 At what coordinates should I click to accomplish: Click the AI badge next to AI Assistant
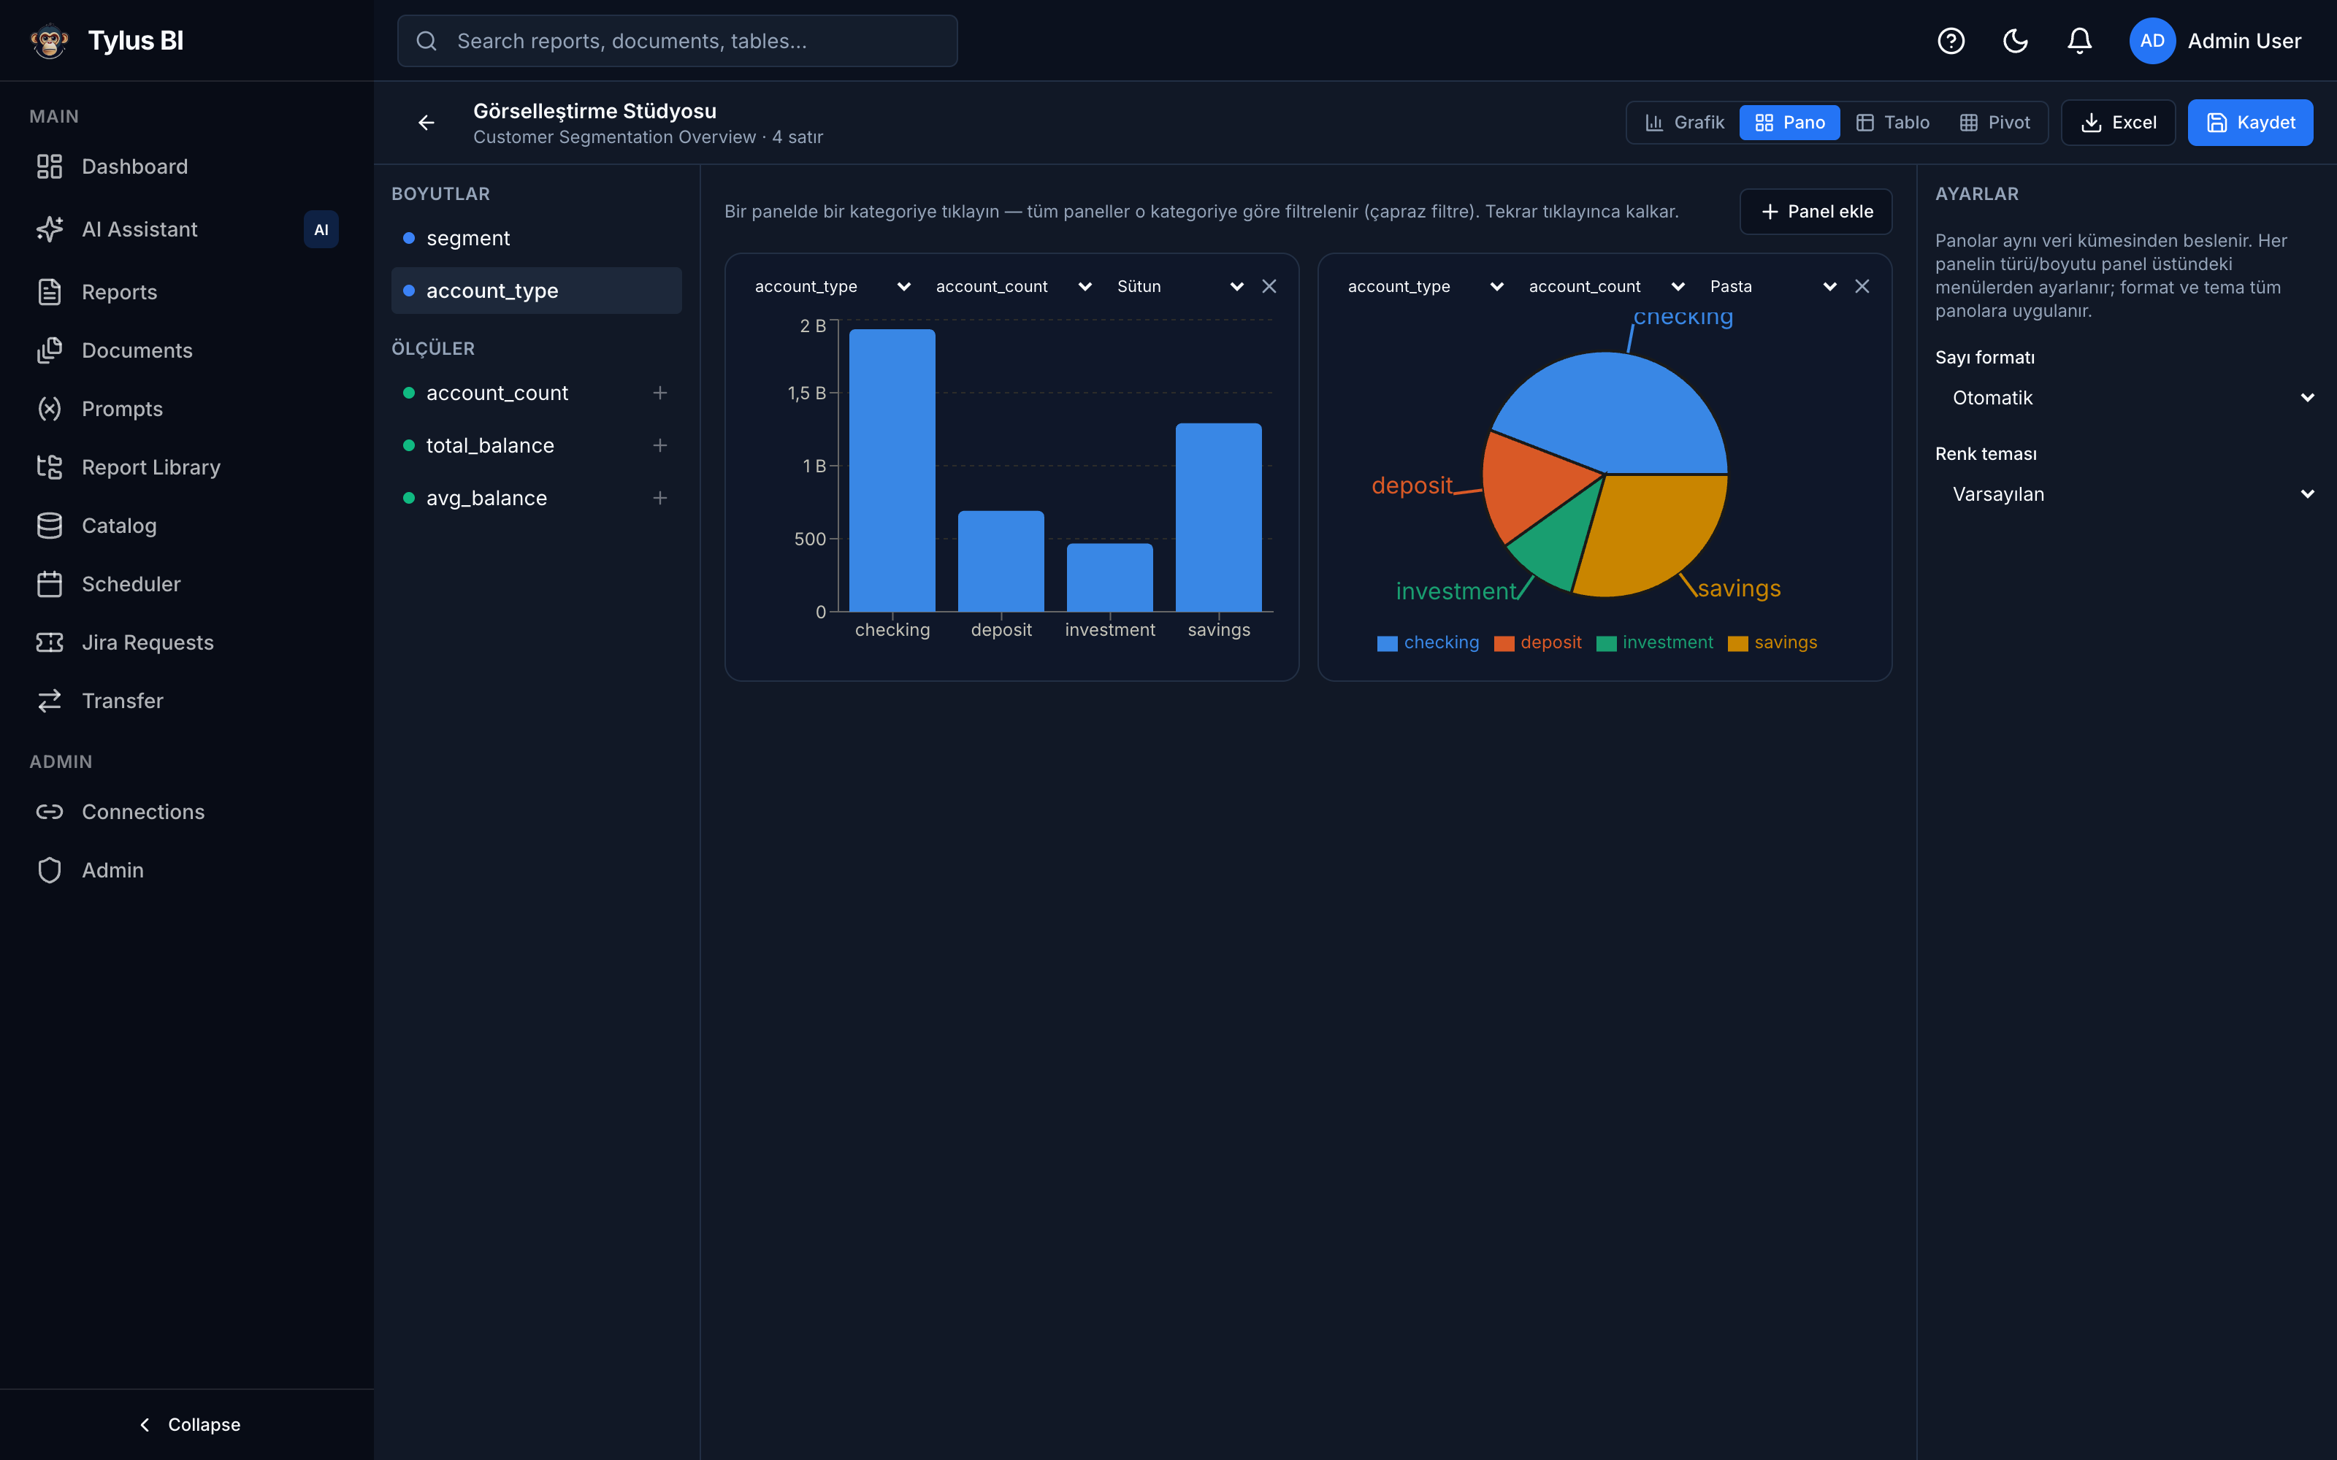pyautogui.click(x=321, y=230)
